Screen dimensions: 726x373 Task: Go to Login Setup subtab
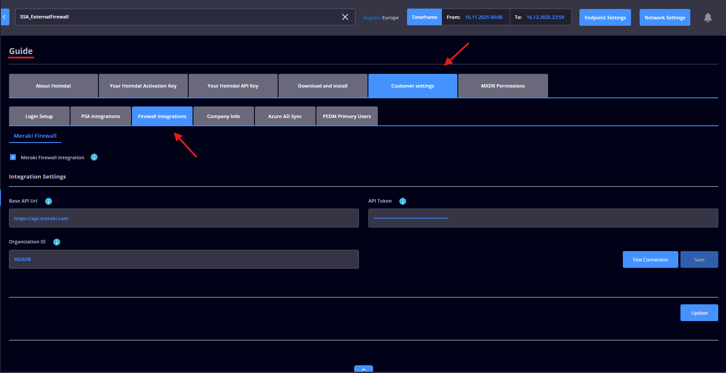[x=39, y=116]
